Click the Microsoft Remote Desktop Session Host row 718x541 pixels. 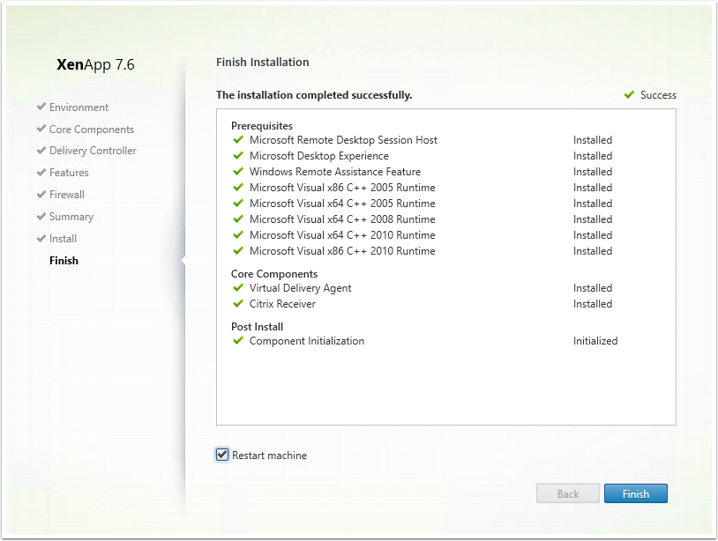(x=423, y=140)
